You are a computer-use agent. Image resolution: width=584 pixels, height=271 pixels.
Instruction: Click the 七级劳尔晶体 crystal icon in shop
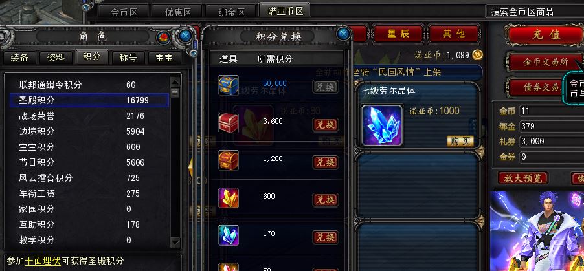pyautogui.click(x=382, y=125)
